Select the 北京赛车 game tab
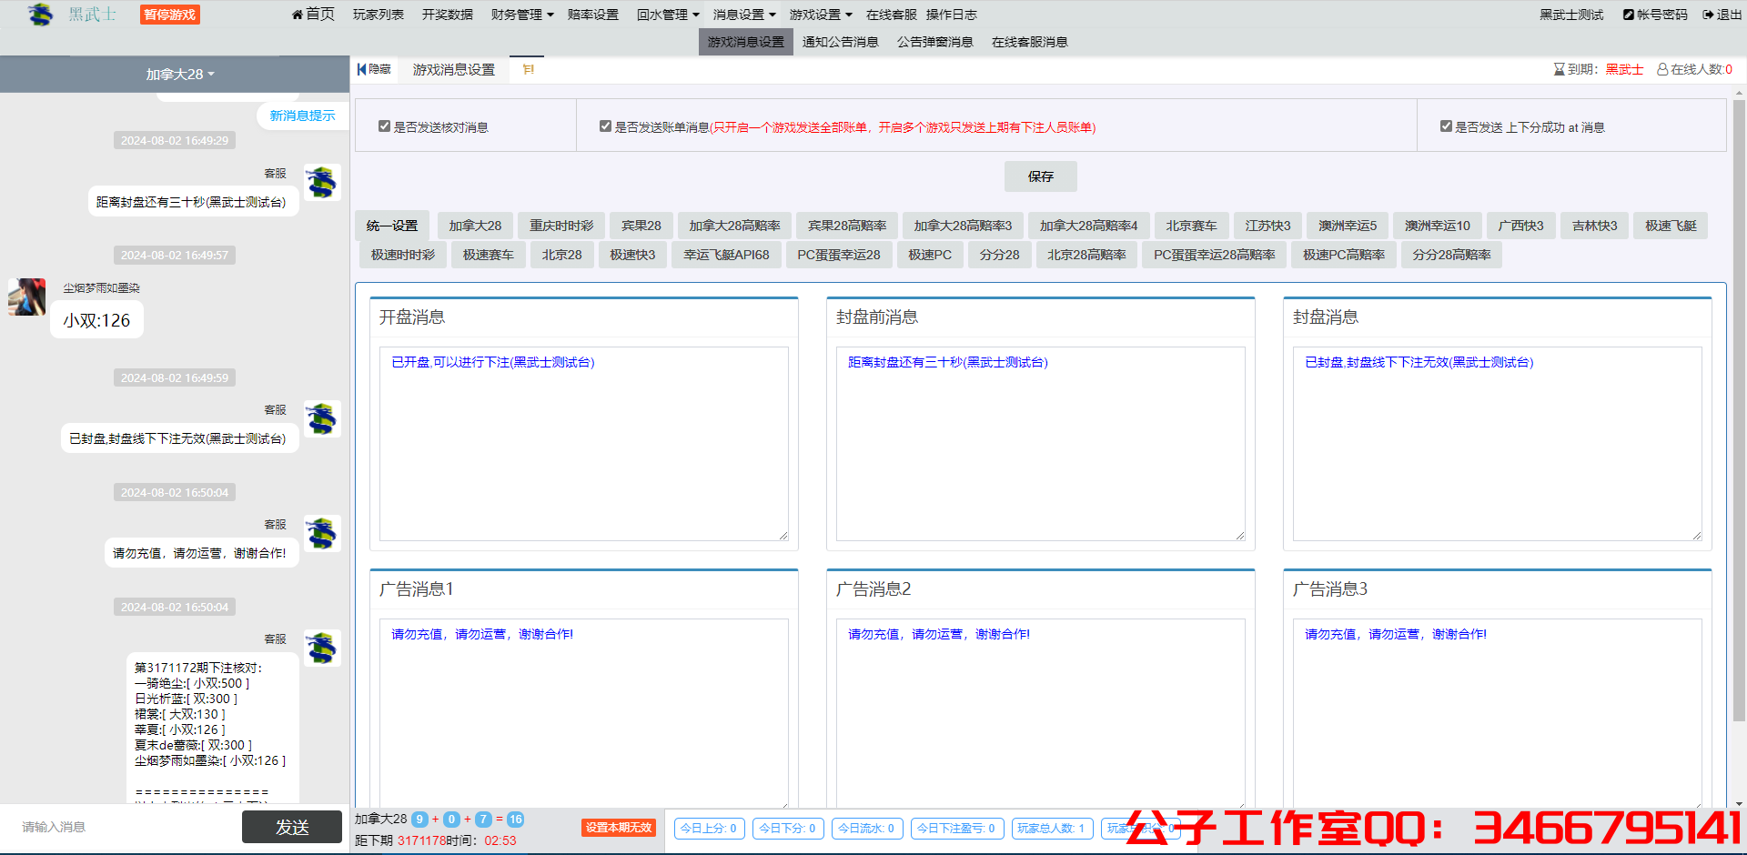1747x855 pixels. pos(1192,226)
